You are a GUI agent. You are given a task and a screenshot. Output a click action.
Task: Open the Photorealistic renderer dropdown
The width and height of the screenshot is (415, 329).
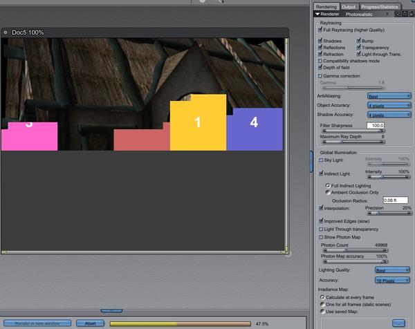click(x=367, y=14)
